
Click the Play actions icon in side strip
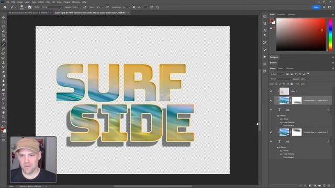(x=265, y=57)
